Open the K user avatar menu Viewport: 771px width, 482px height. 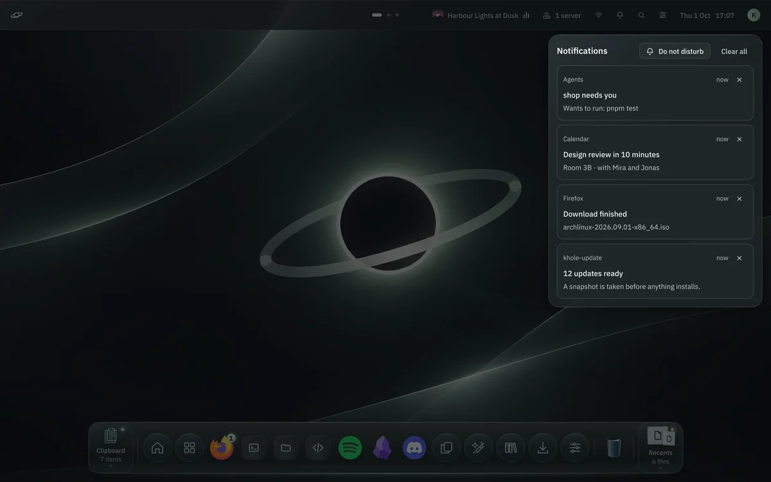coord(754,15)
